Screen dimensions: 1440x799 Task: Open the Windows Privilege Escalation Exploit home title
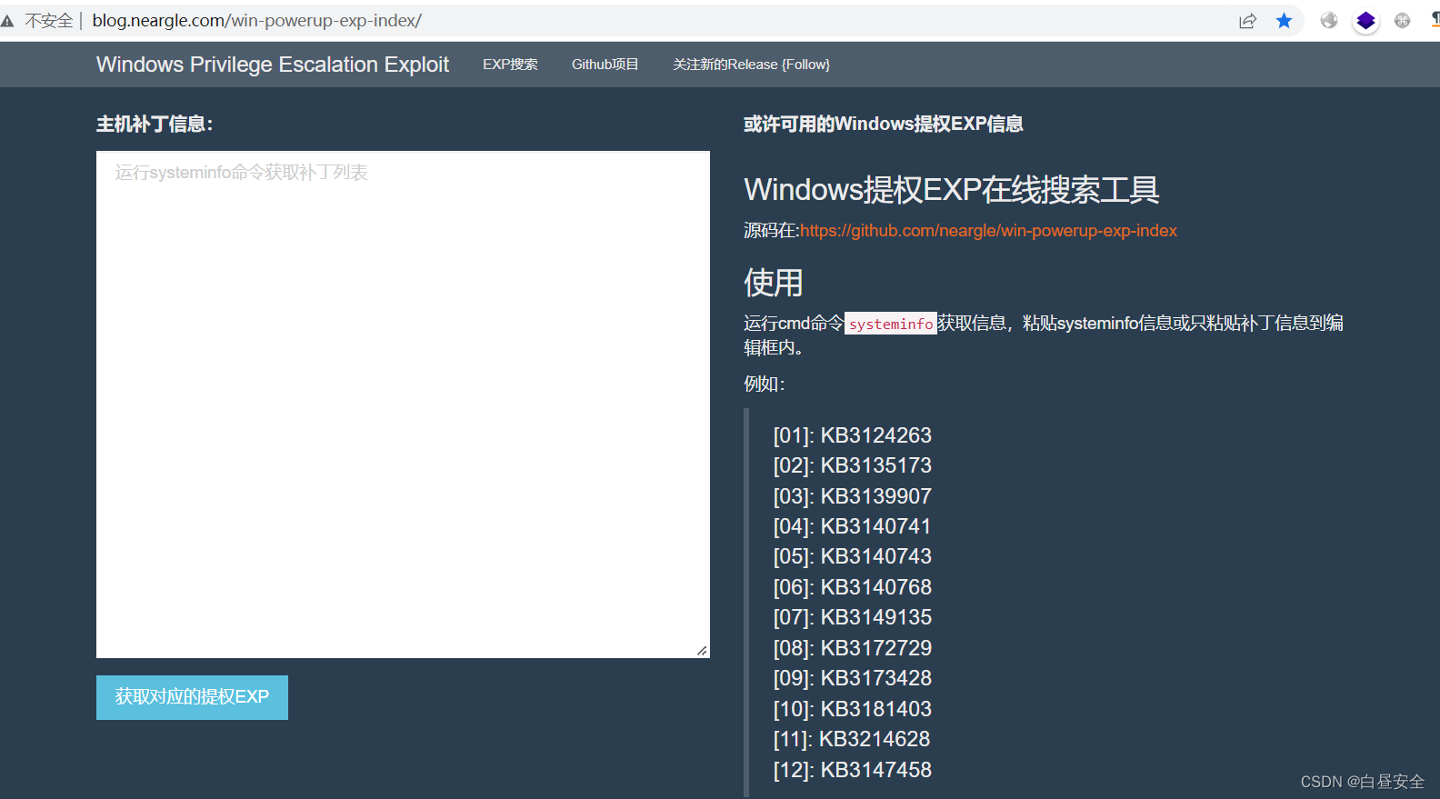point(273,65)
